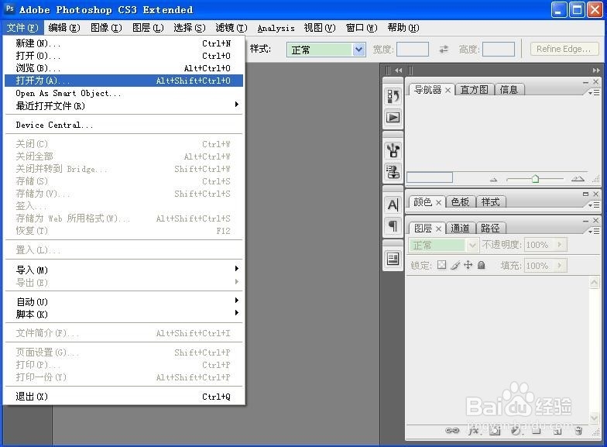Expand the 脚本(K) submenu
607x447 pixels.
pyautogui.click(x=124, y=314)
